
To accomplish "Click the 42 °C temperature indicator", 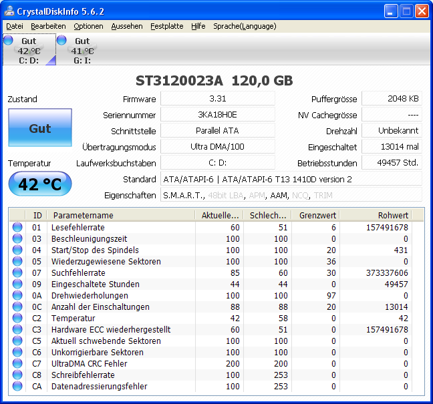I will 40,184.
